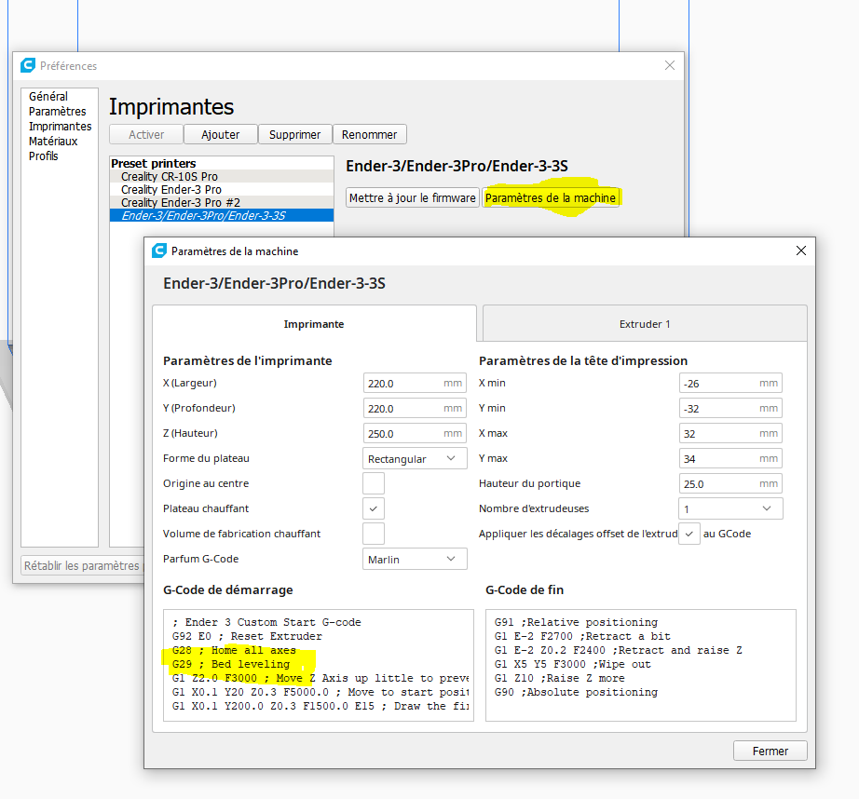
Task: Close the Préférences window
Action: point(670,66)
